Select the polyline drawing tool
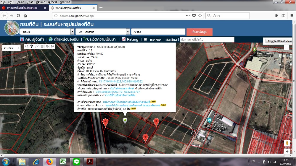296x166 pixels. coord(37,46)
